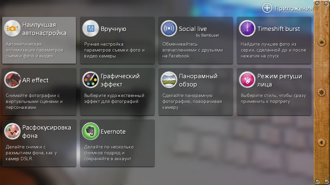
Task: Click the Сделайте панорамную фотографию description
Action: click(x=192, y=101)
